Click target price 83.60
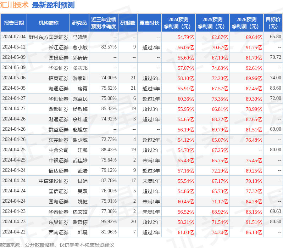Viewport: 283px width, 248px height. (x=276, y=88)
